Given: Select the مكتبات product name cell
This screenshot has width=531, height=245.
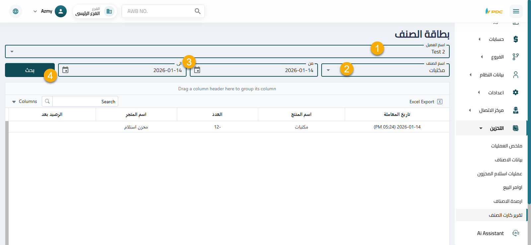Looking at the screenshot, I should pos(301,127).
